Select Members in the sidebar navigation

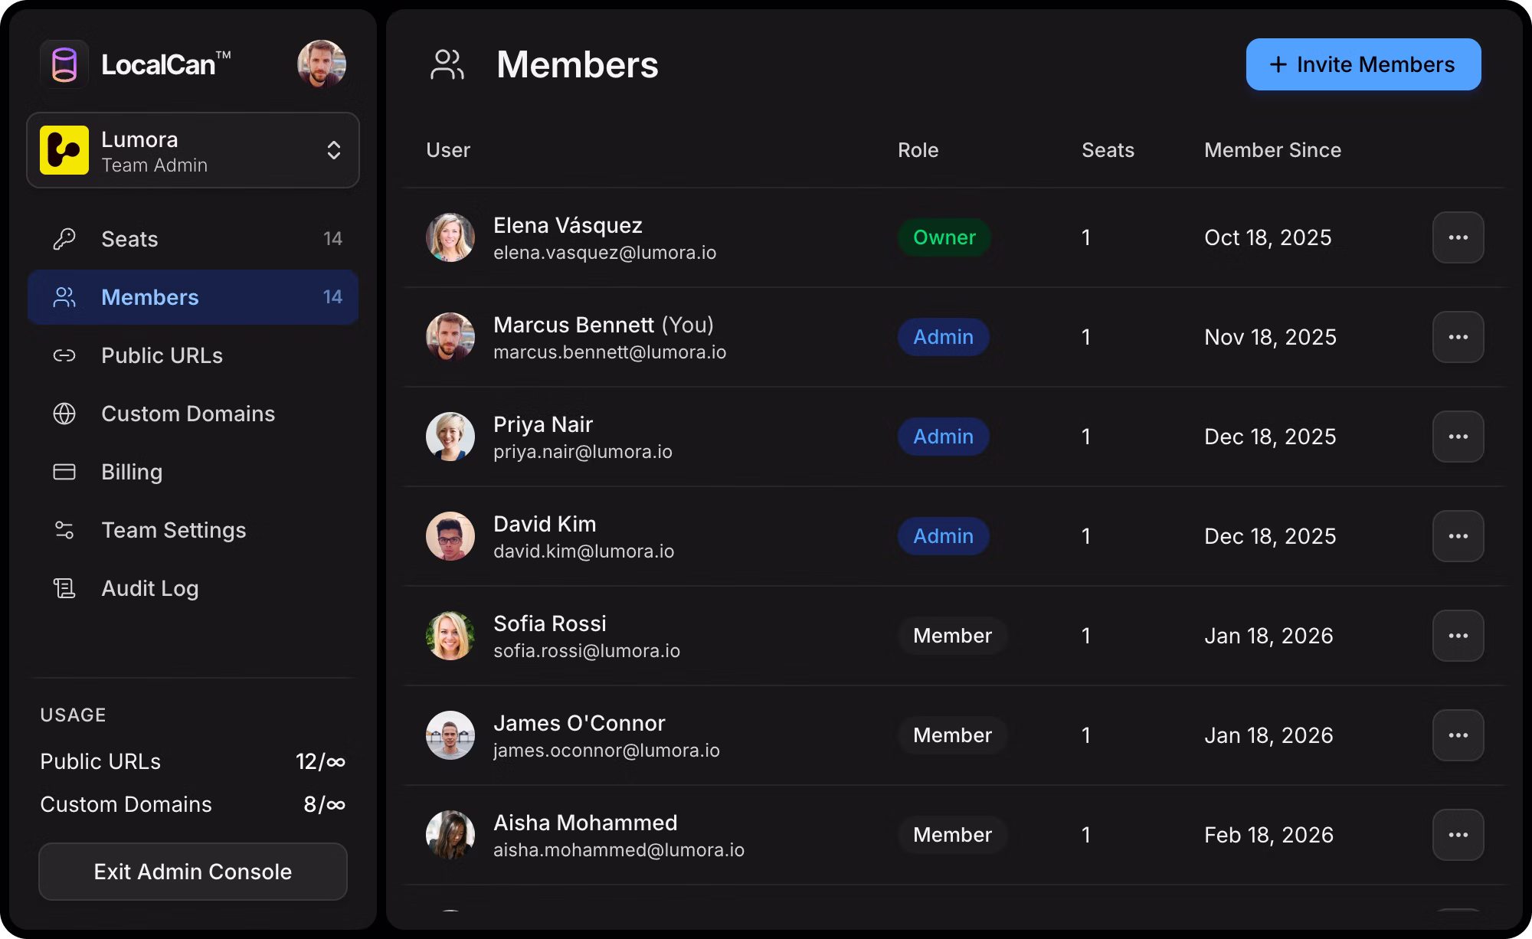click(193, 297)
